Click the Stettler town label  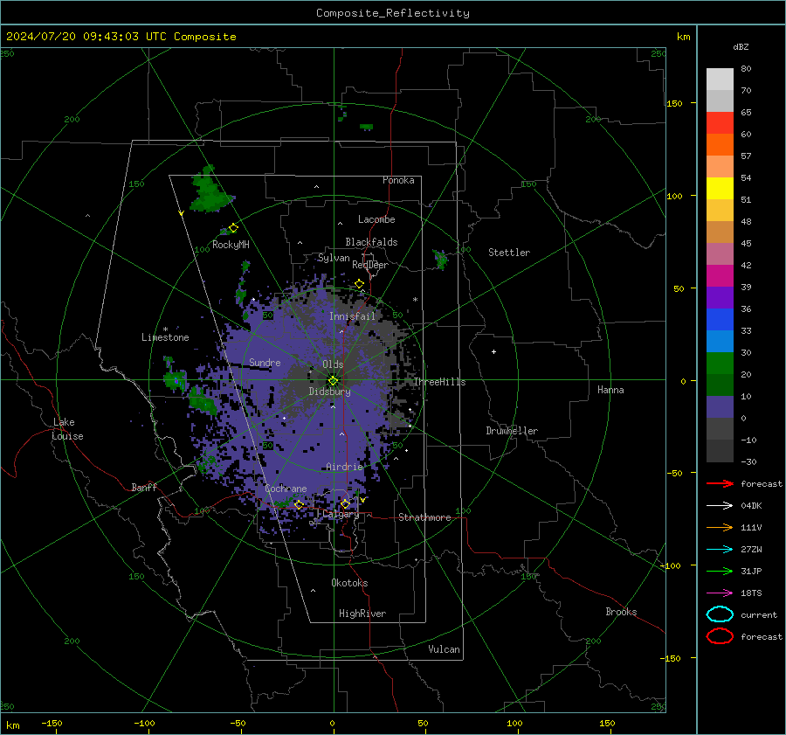click(x=509, y=253)
